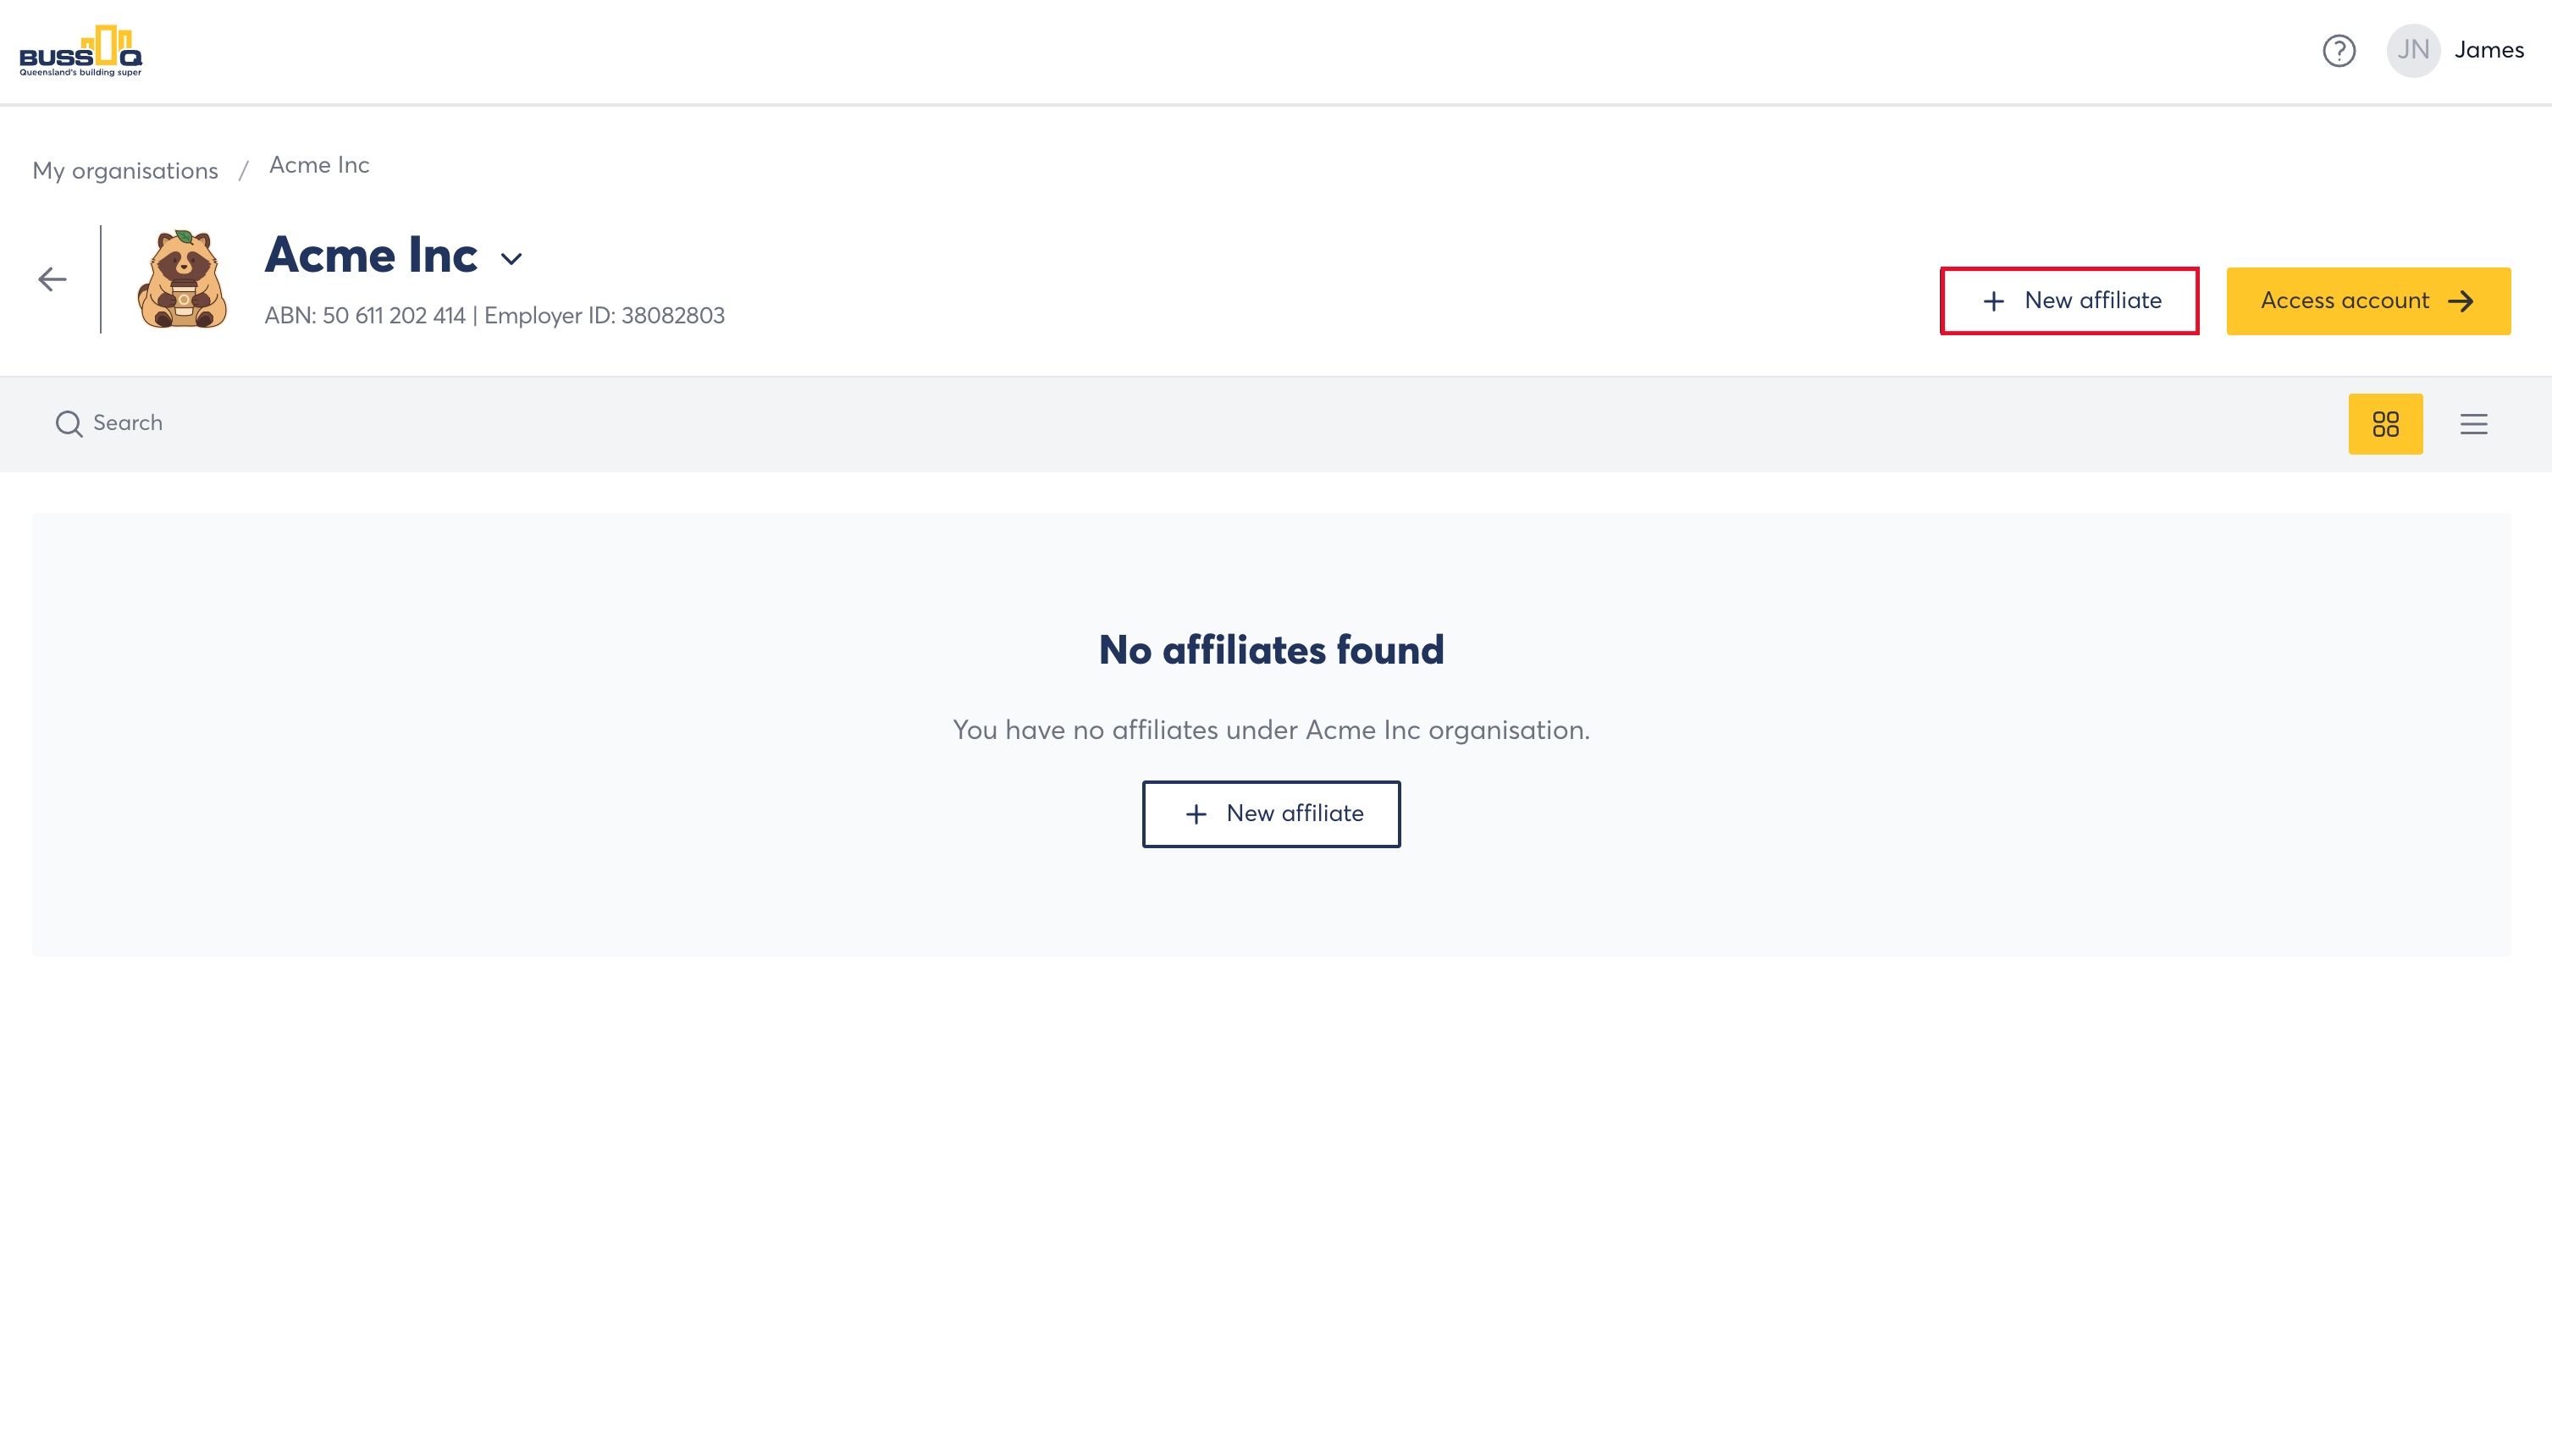Click plus icon in header New affiliate
2552x1456 pixels.
tap(1993, 301)
